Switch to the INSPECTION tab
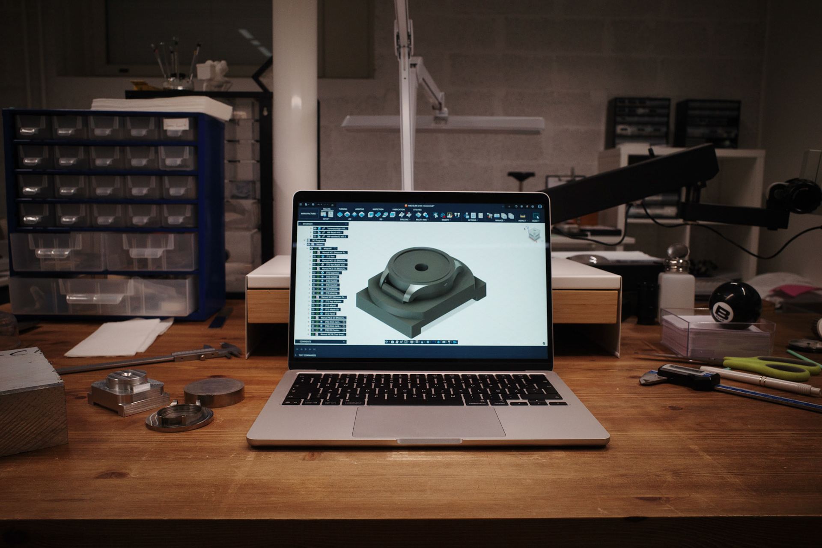Screen dimensions: 822x548 [x=378, y=209]
